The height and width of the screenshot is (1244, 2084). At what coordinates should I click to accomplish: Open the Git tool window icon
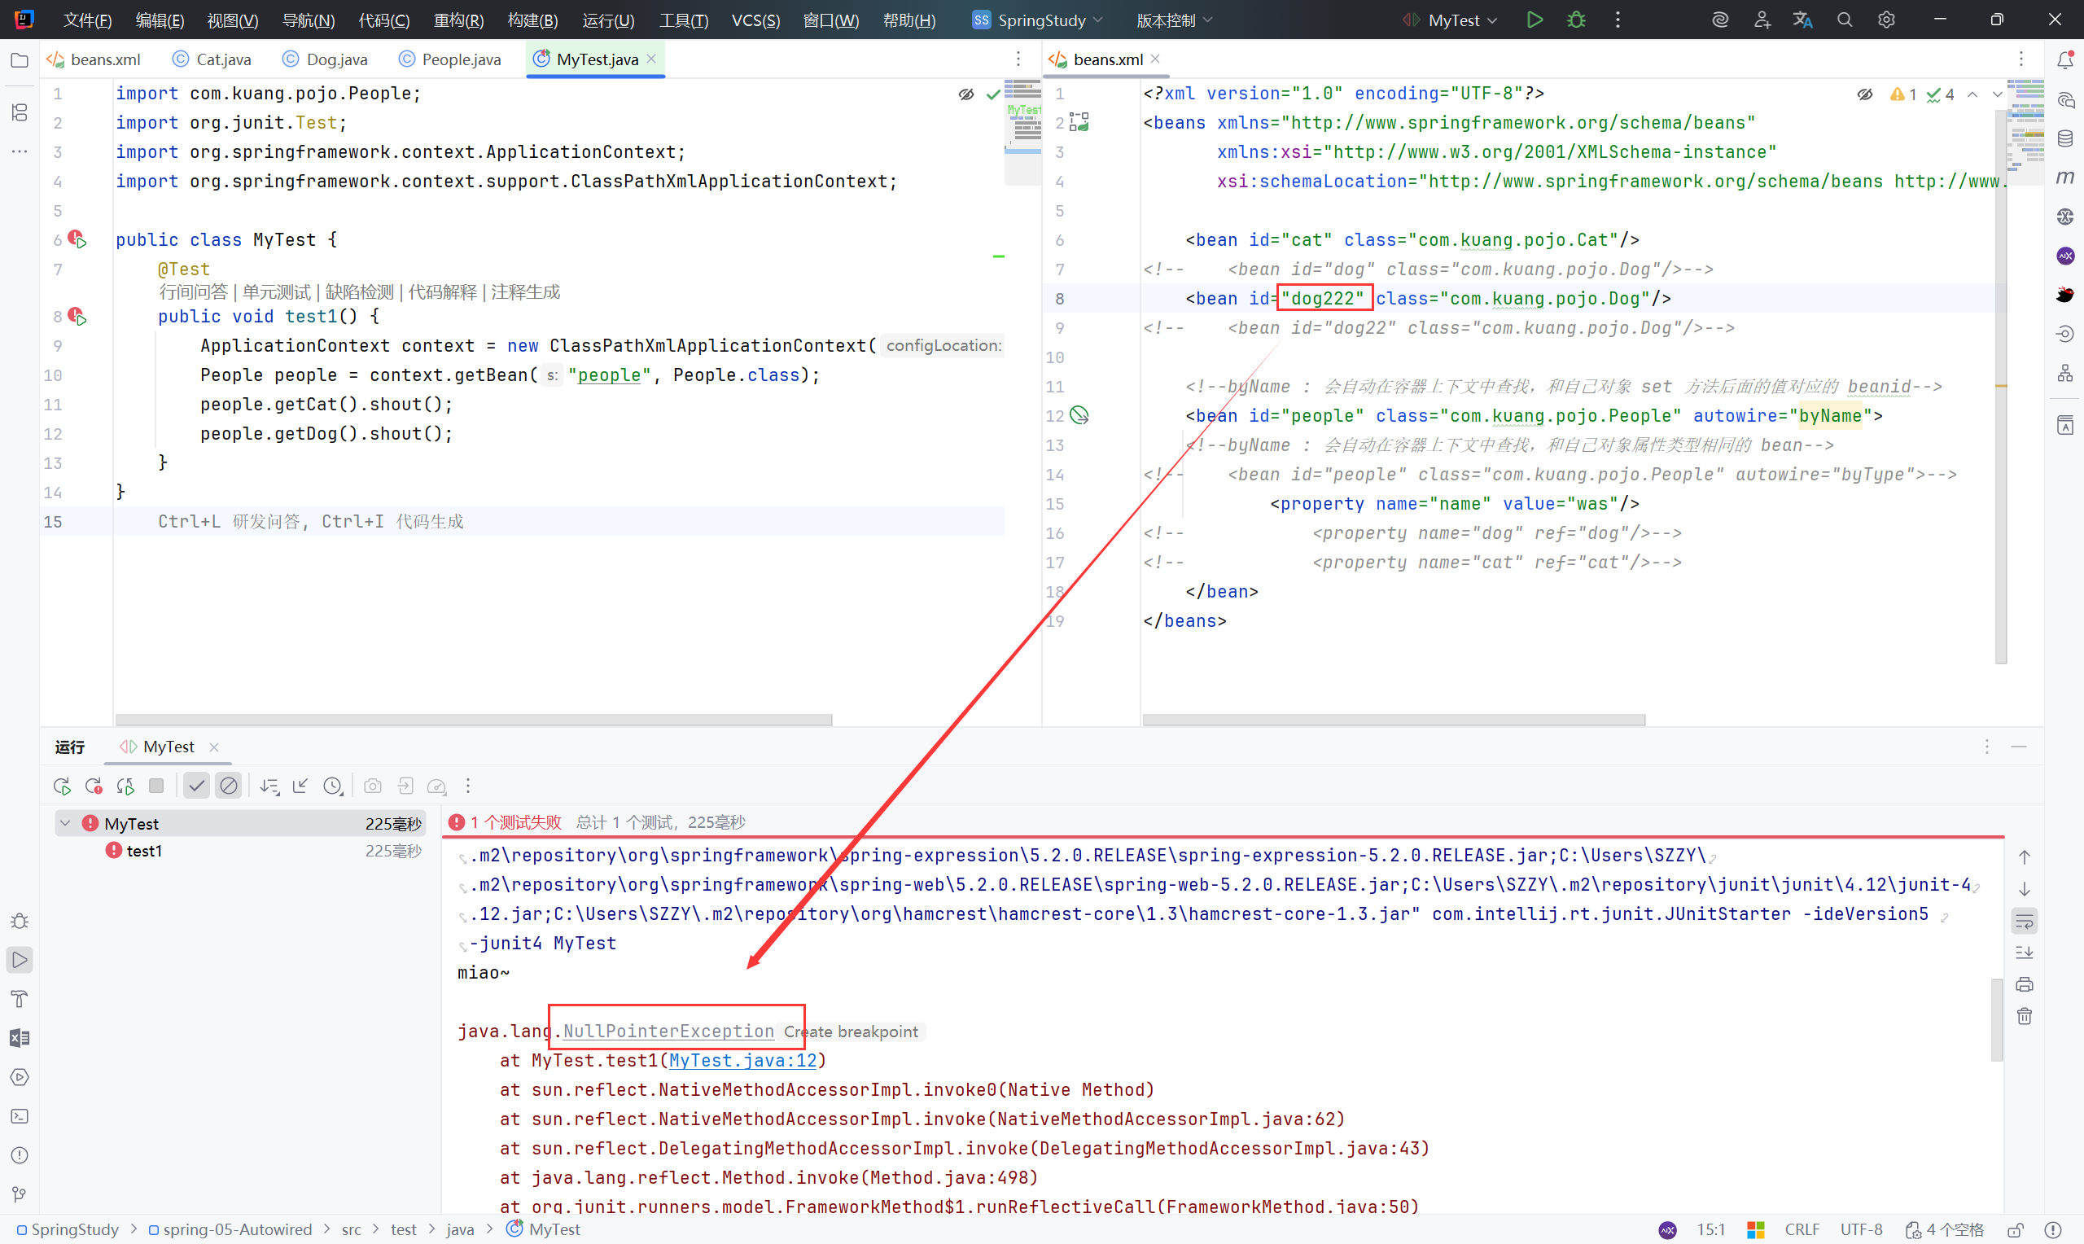point(20,1194)
